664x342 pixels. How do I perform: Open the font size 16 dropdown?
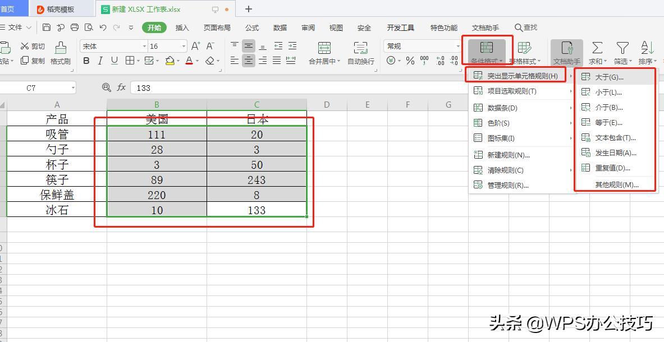(167, 46)
